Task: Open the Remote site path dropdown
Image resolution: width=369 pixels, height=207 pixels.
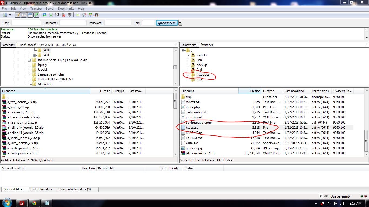Action: pos(367,45)
